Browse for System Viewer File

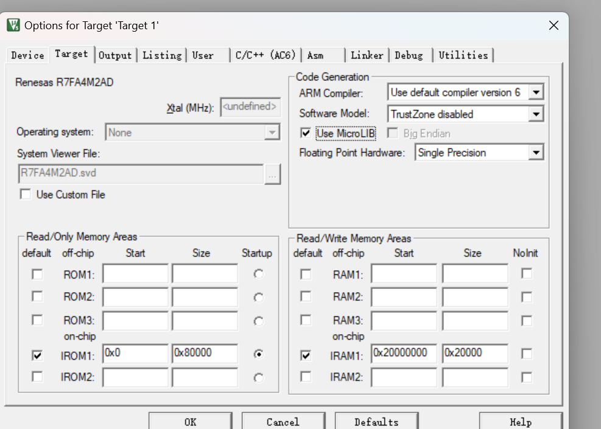(273, 174)
